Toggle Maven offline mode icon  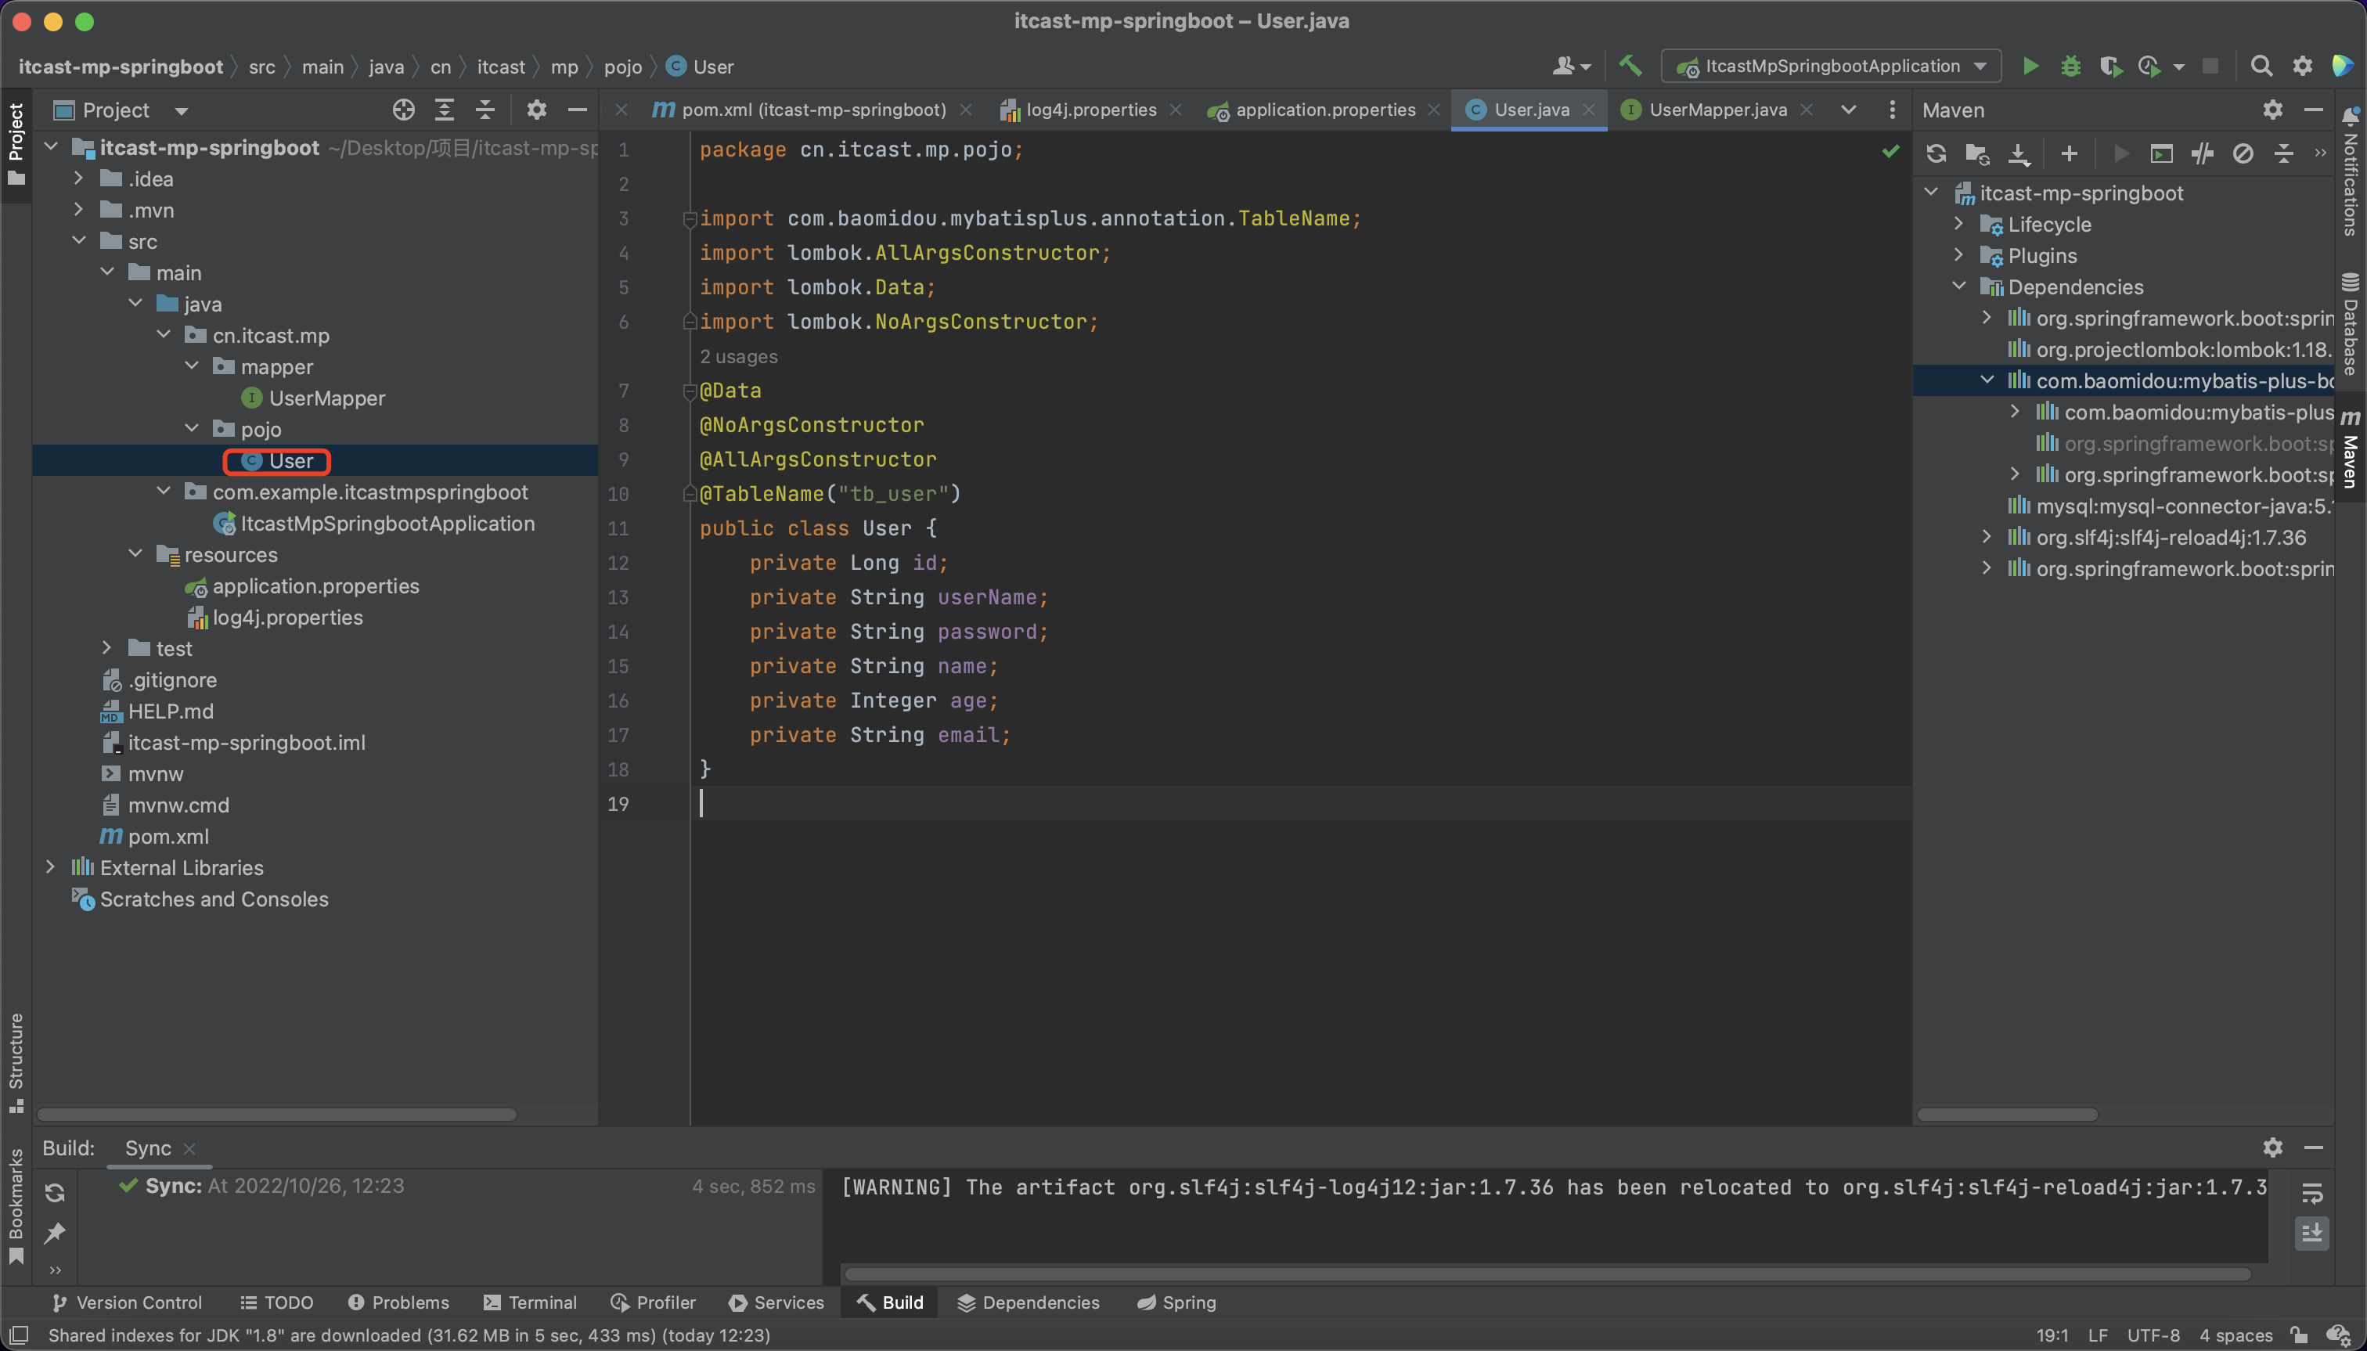2202,153
